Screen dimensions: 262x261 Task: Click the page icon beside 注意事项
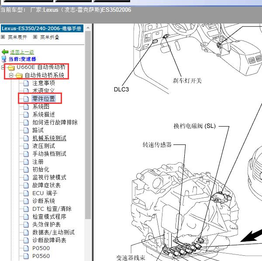pos(26,83)
